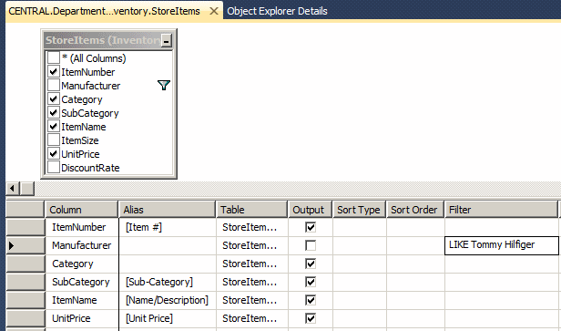Image resolution: width=561 pixels, height=331 pixels.
Task: Click the scroll left arrow of diagram pane
Action: pos(13,189)
